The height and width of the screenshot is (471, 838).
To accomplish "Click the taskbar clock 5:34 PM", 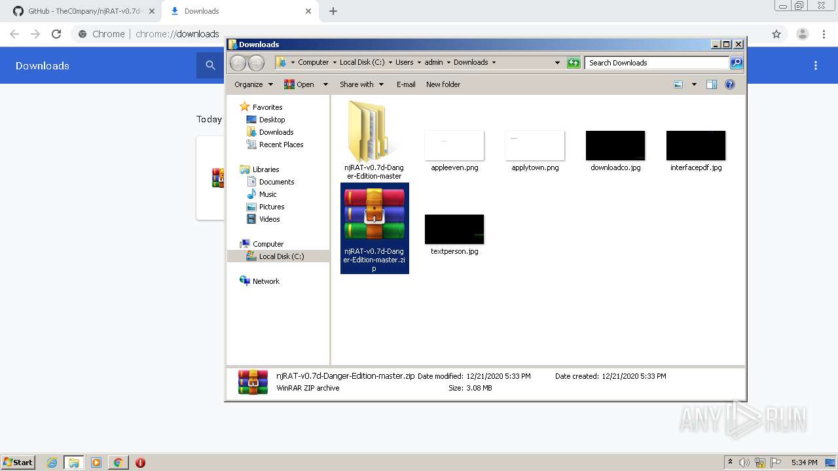I will click(804, 462).
